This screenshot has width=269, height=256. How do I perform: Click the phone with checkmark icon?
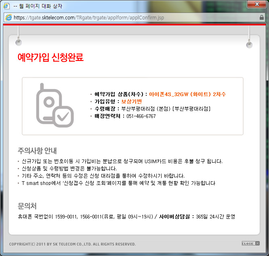click(55, 105)
